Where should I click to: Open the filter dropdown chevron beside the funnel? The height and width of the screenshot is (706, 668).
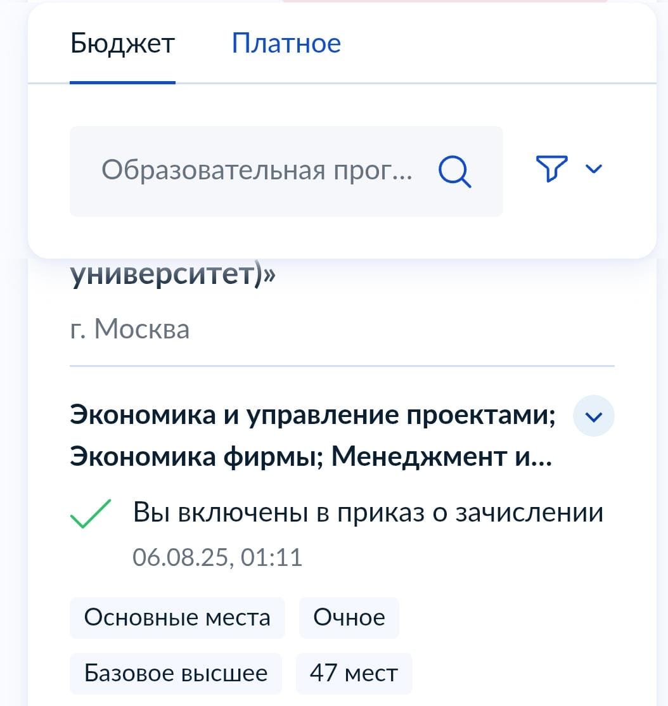pyautogui.click(x=594, y=169)
